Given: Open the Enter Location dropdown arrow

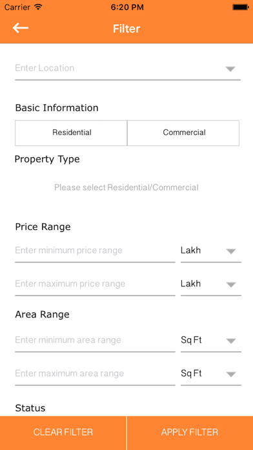Looking at the screenshot, I should click(230, 69).
